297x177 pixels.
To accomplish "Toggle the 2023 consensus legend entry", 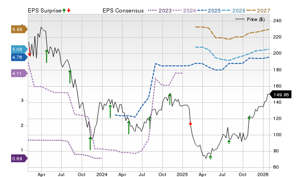I will coord(160,11).
